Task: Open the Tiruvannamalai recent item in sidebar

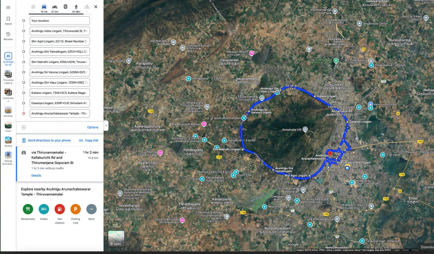Action: 8,77
